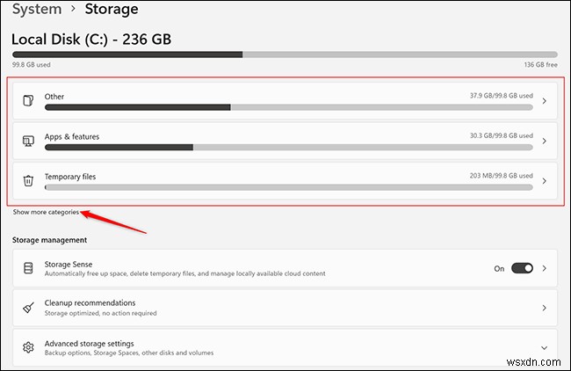Turn off the Storage Sense toggle
571x371 pixels.
tap(522, 268)
